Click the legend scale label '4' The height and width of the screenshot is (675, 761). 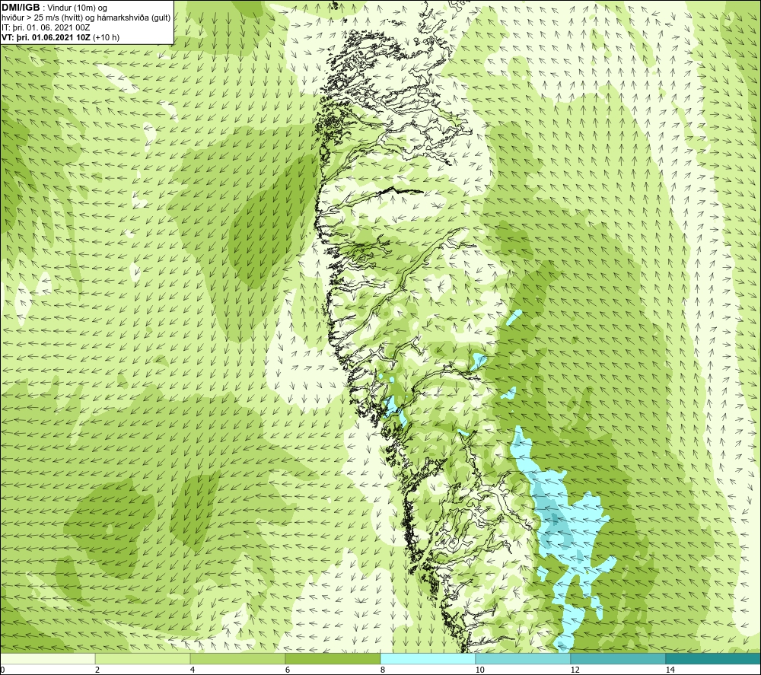[x=193, y=670]
